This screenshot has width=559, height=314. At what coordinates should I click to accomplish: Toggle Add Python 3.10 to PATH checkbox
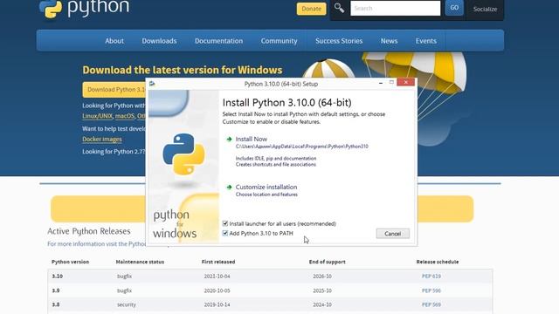pos(225,233)
